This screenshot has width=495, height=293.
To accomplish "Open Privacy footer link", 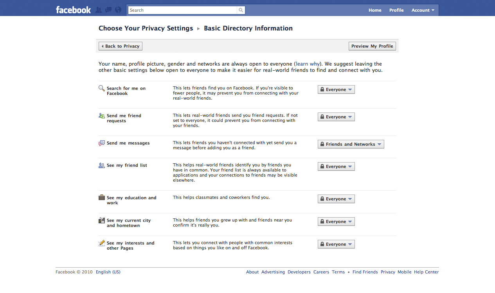I will pos(388,272).
